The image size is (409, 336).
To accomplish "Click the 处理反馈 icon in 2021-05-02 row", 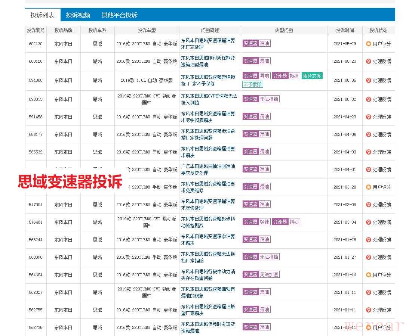I will coord(369,99).
